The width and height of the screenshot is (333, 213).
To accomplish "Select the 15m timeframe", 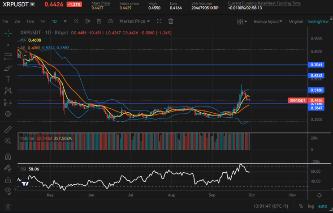I will (30, 21).
